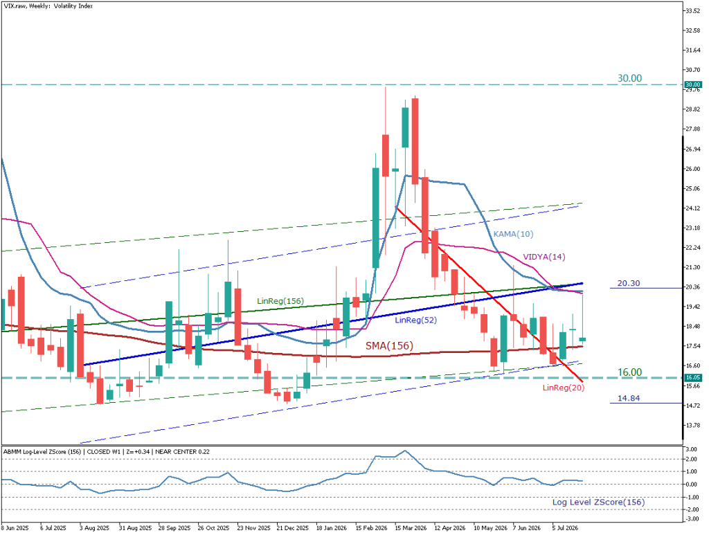Image resolution: width=709 pixels, height=535 pixels.
Task: Select the 20.30 level label
Action: click(629, 283)
